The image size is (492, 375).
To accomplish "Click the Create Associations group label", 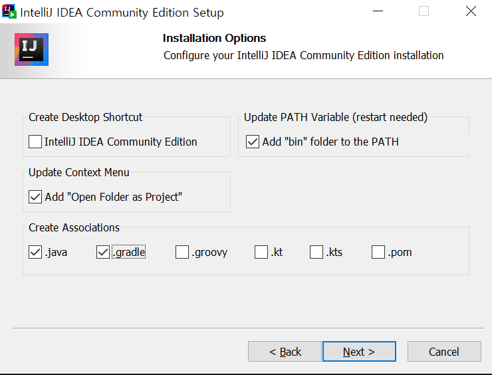I will [74, 227].
